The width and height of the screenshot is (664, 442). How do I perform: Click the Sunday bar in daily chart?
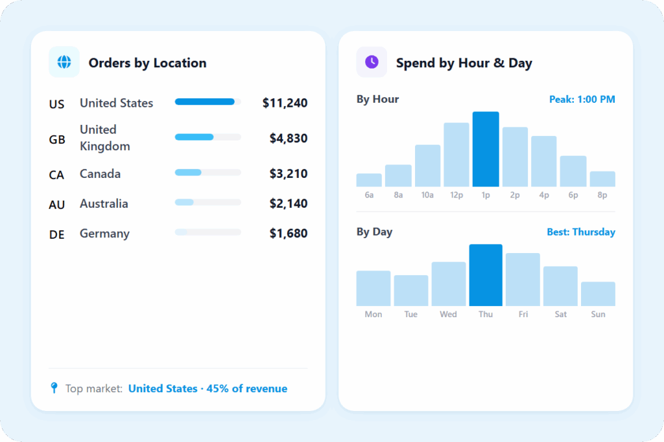[x=598, y=294]
